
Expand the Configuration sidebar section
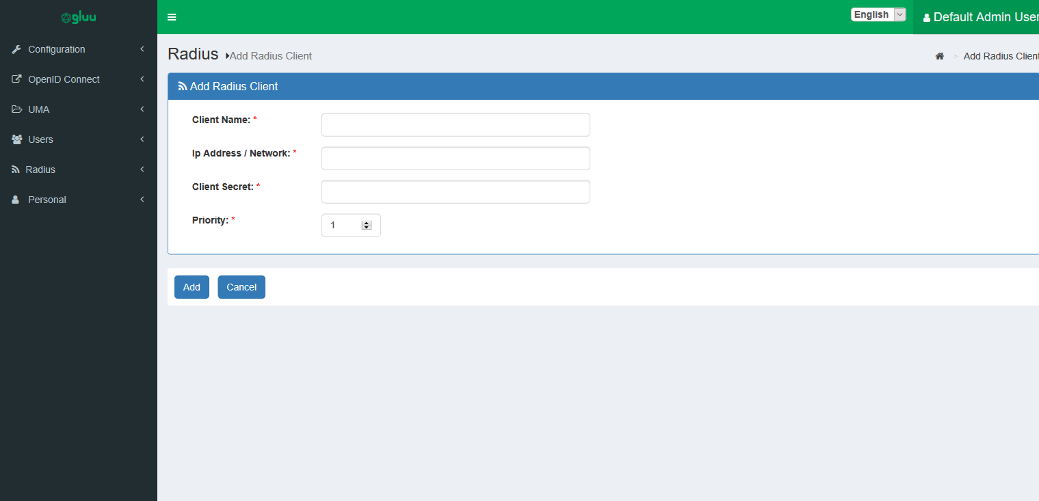(57, 49)
